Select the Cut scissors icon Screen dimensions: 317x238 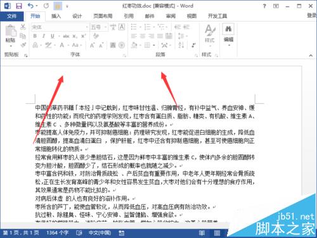point(23,27)
